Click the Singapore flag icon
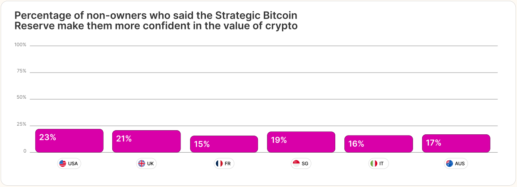Screen dimensions: 517x187 click(x=296, y=163)
